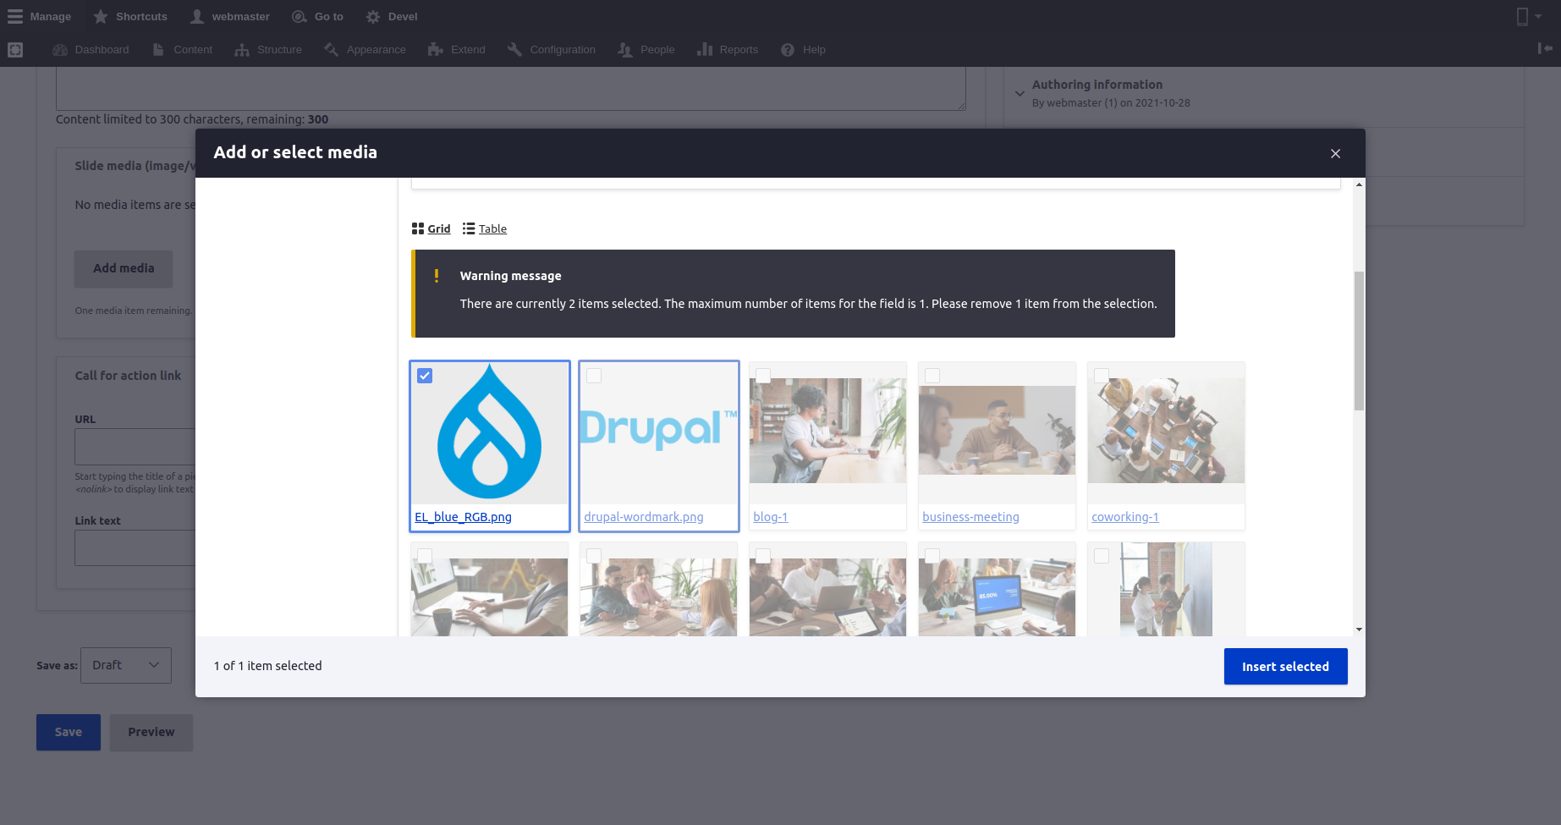Click the '1 of 1 item selected' text
The width and height of the screenshot is (1561, 825).
click(x=268, y=666)
